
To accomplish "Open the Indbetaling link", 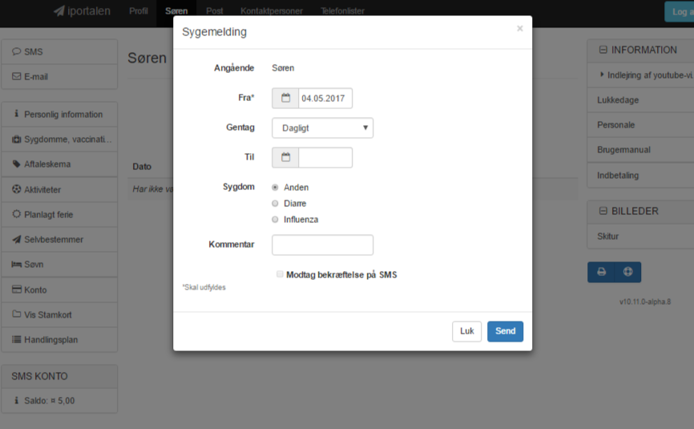I will pos(617,175).
